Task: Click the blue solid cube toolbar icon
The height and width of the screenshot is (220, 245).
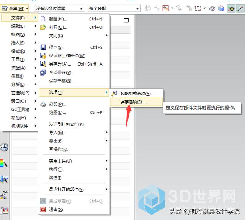Action: 221,8
